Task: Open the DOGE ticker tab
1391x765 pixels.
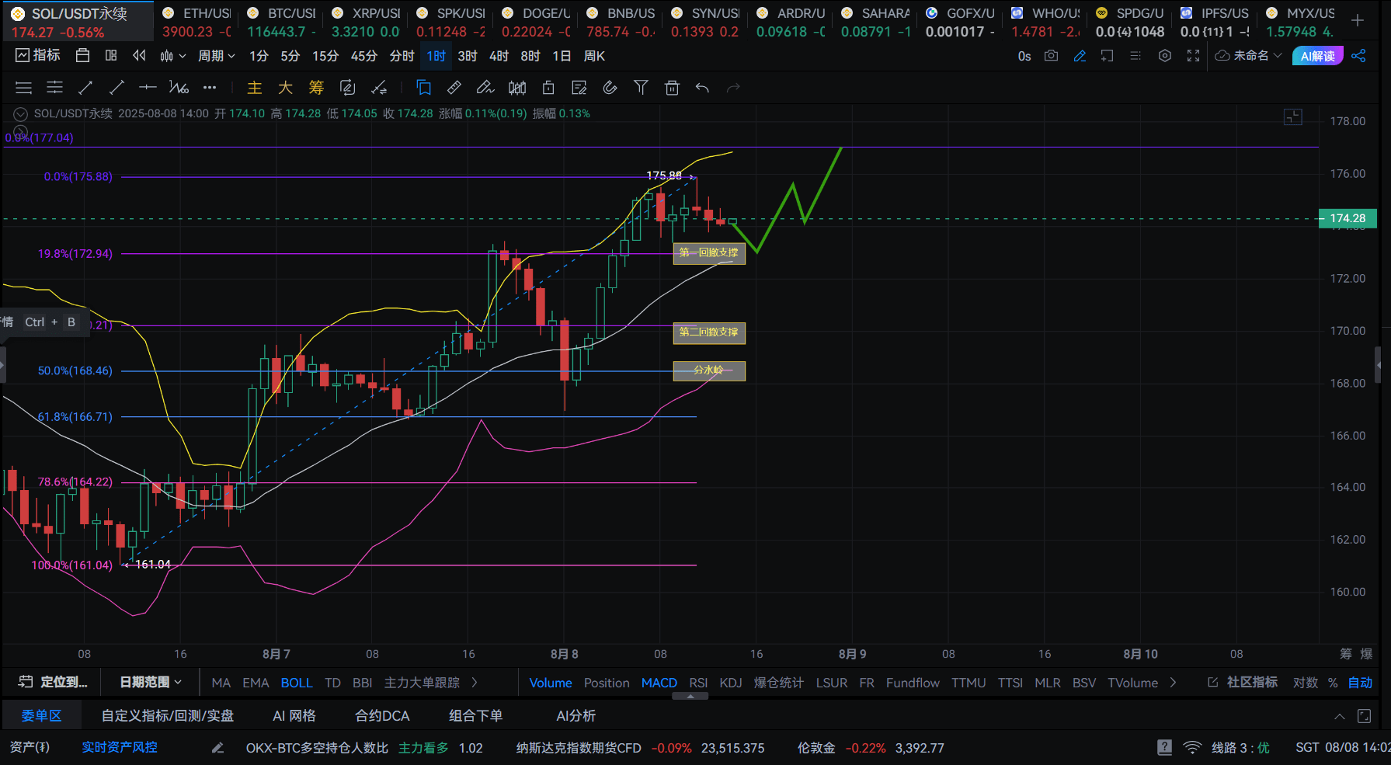Action: point(536,23)
